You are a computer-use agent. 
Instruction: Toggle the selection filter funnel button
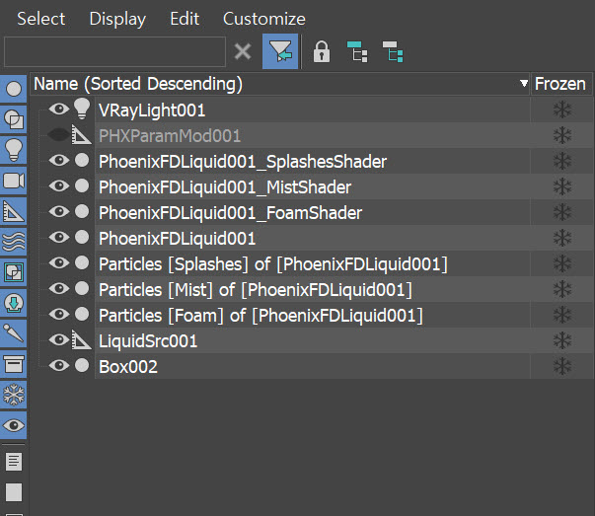(280, 51)
